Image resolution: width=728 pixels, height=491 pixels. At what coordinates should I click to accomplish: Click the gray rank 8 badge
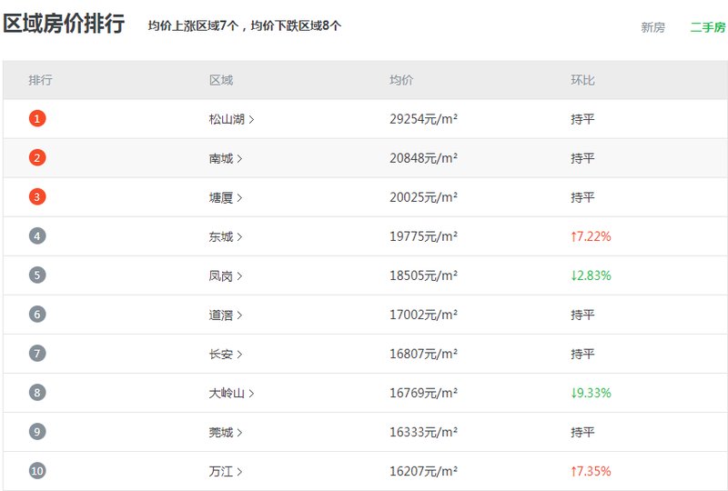[x=37, y=393]
